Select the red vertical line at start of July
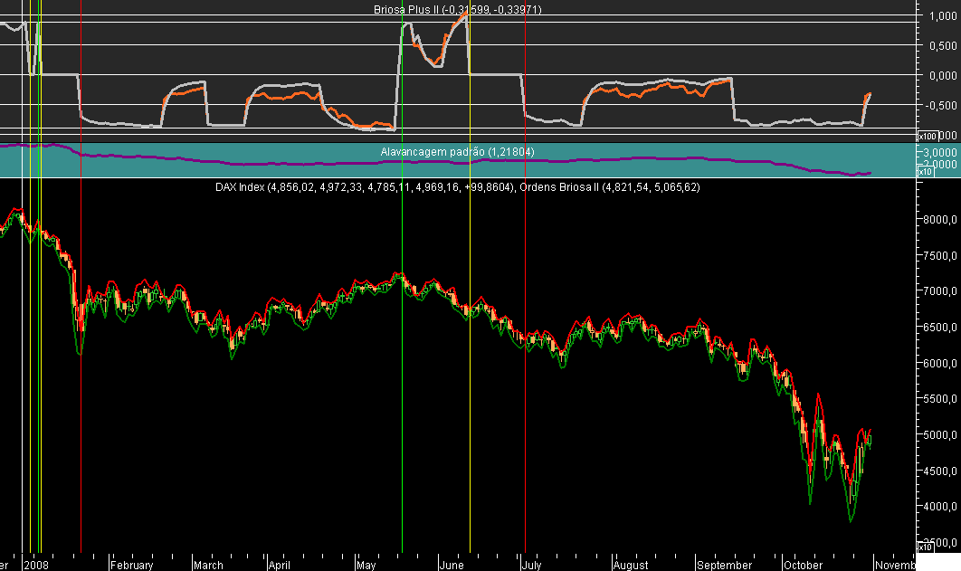 click(x=525, y=276)
